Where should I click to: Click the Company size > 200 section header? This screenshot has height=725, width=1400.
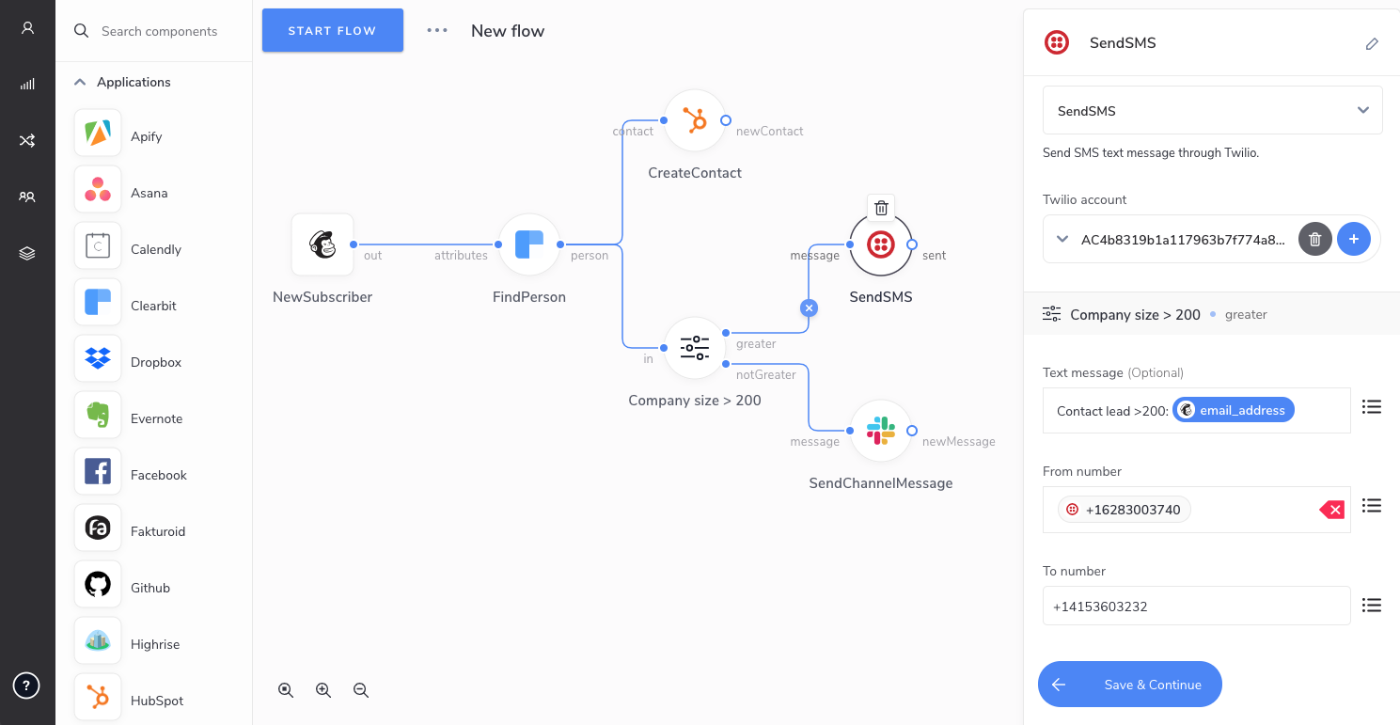(1212, 314)
